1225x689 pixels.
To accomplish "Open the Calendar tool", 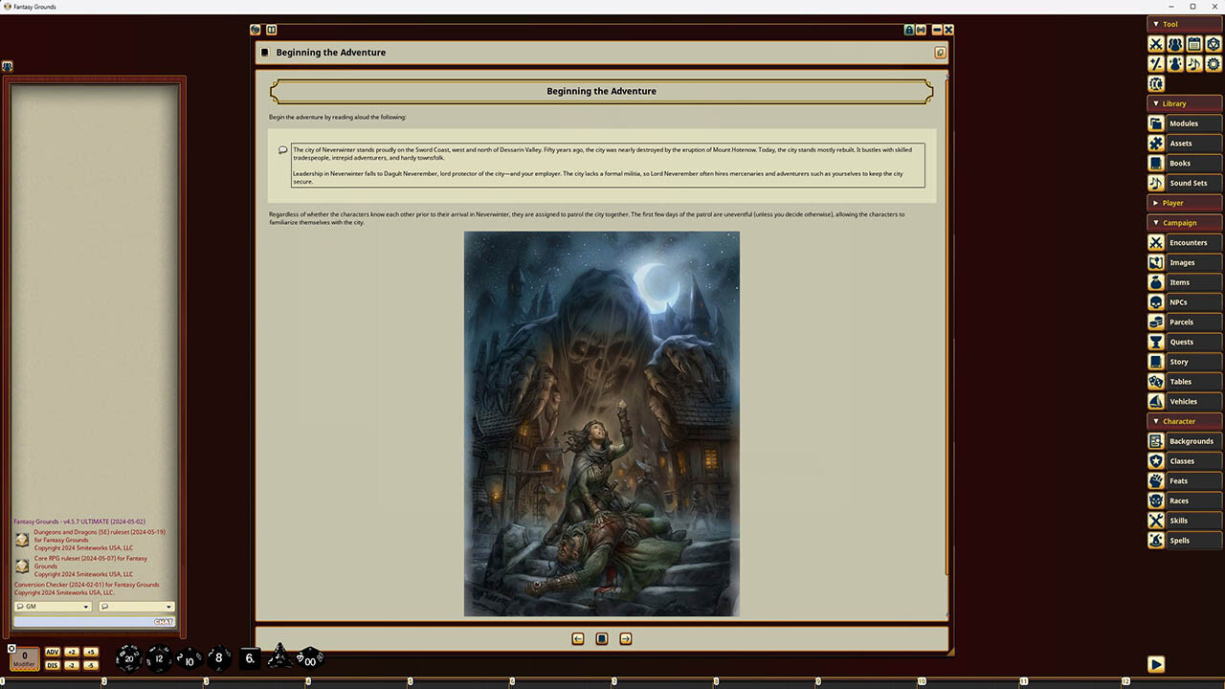I will 1194,44.
